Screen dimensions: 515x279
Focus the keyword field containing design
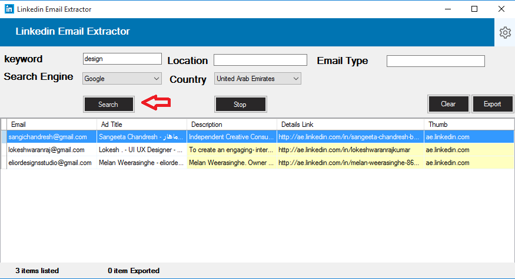point(122,59)
